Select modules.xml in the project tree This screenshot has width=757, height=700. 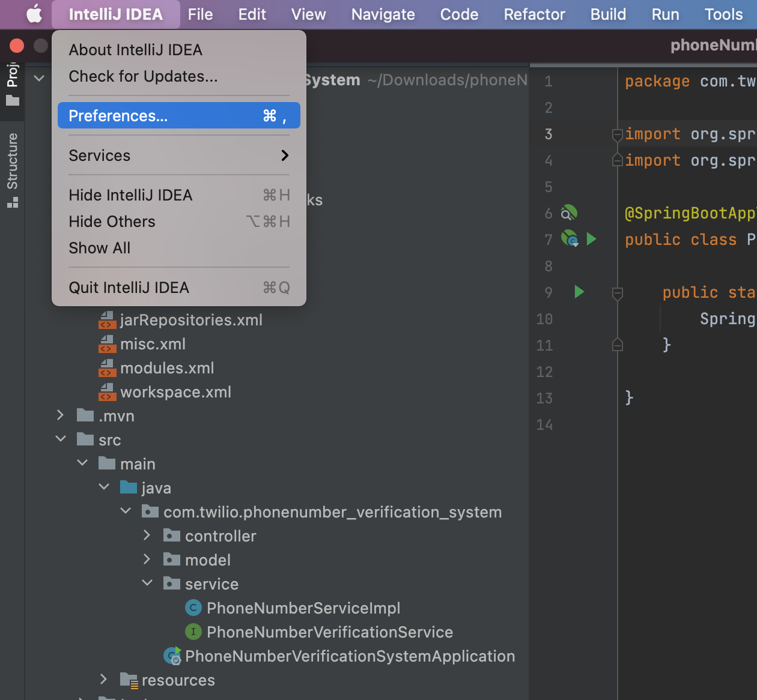click(x=166, y=368)
